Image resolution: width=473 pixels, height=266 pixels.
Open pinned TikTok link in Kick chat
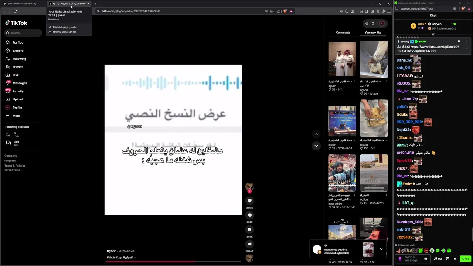click(x=428, y=49)
